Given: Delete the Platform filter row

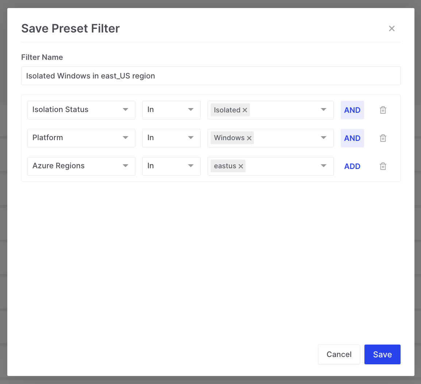Looking at the screenshot, I should (x=383, y=138).
